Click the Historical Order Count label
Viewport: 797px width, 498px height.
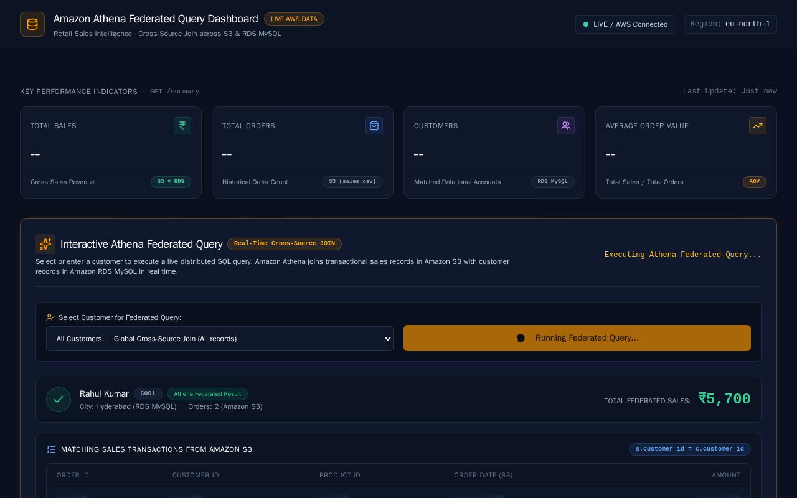point(255,182)
